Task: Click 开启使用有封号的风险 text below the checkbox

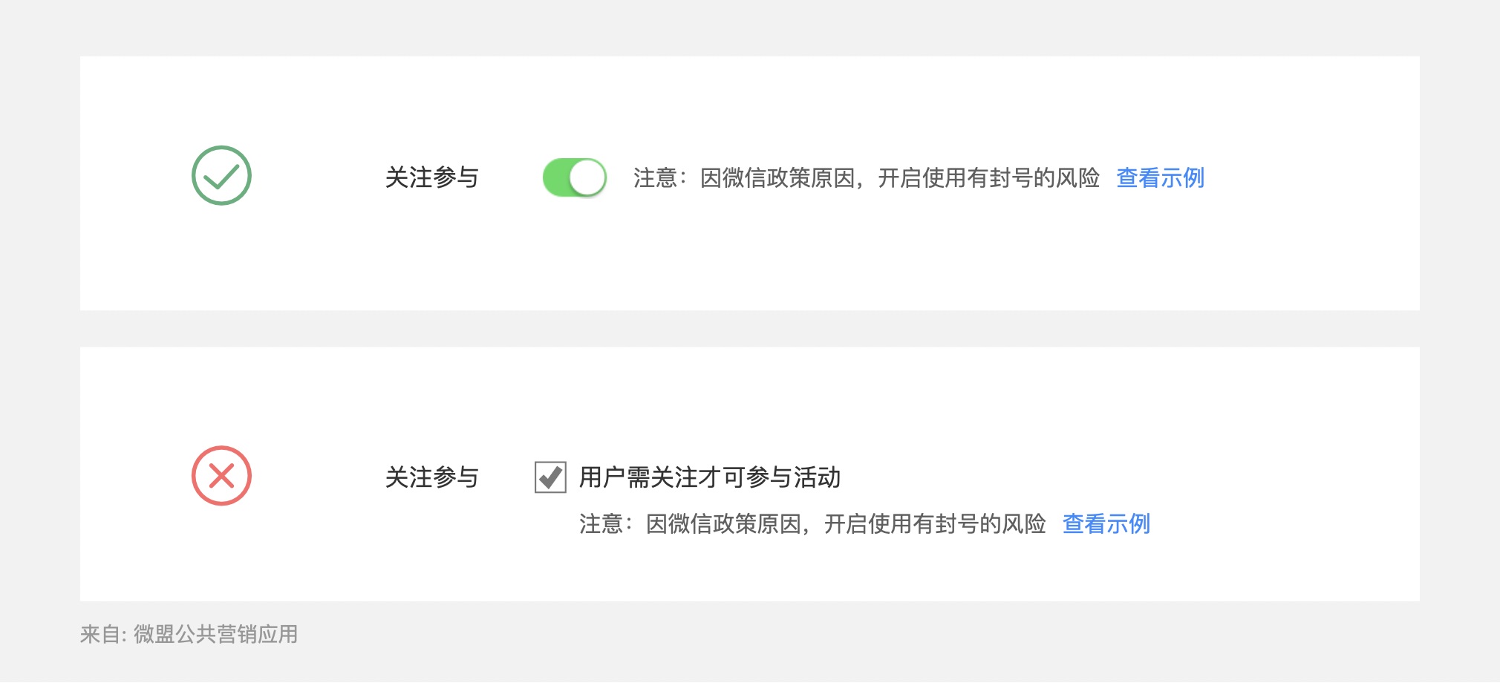Action: (934, 524)
